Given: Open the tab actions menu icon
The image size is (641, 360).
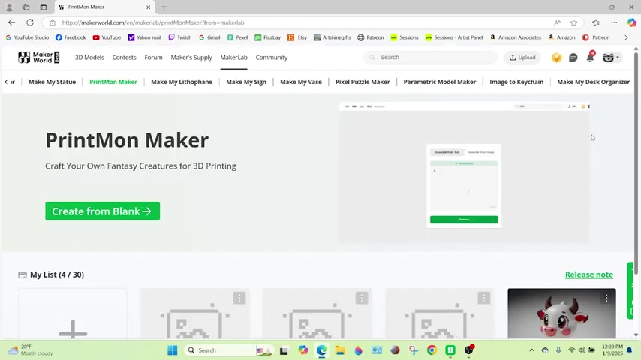Looking at the screenshot, I should 44,7.
